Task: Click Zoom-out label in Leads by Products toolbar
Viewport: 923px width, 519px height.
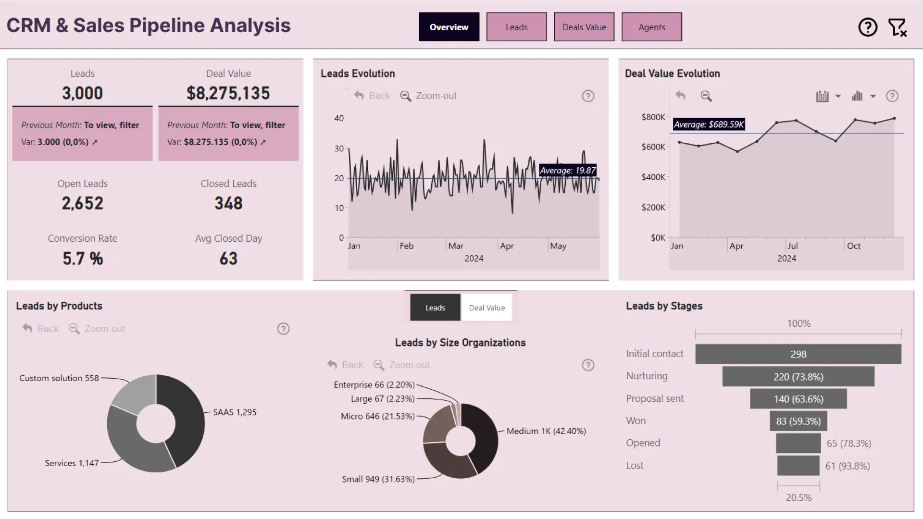Action: (x=105, y=329)
